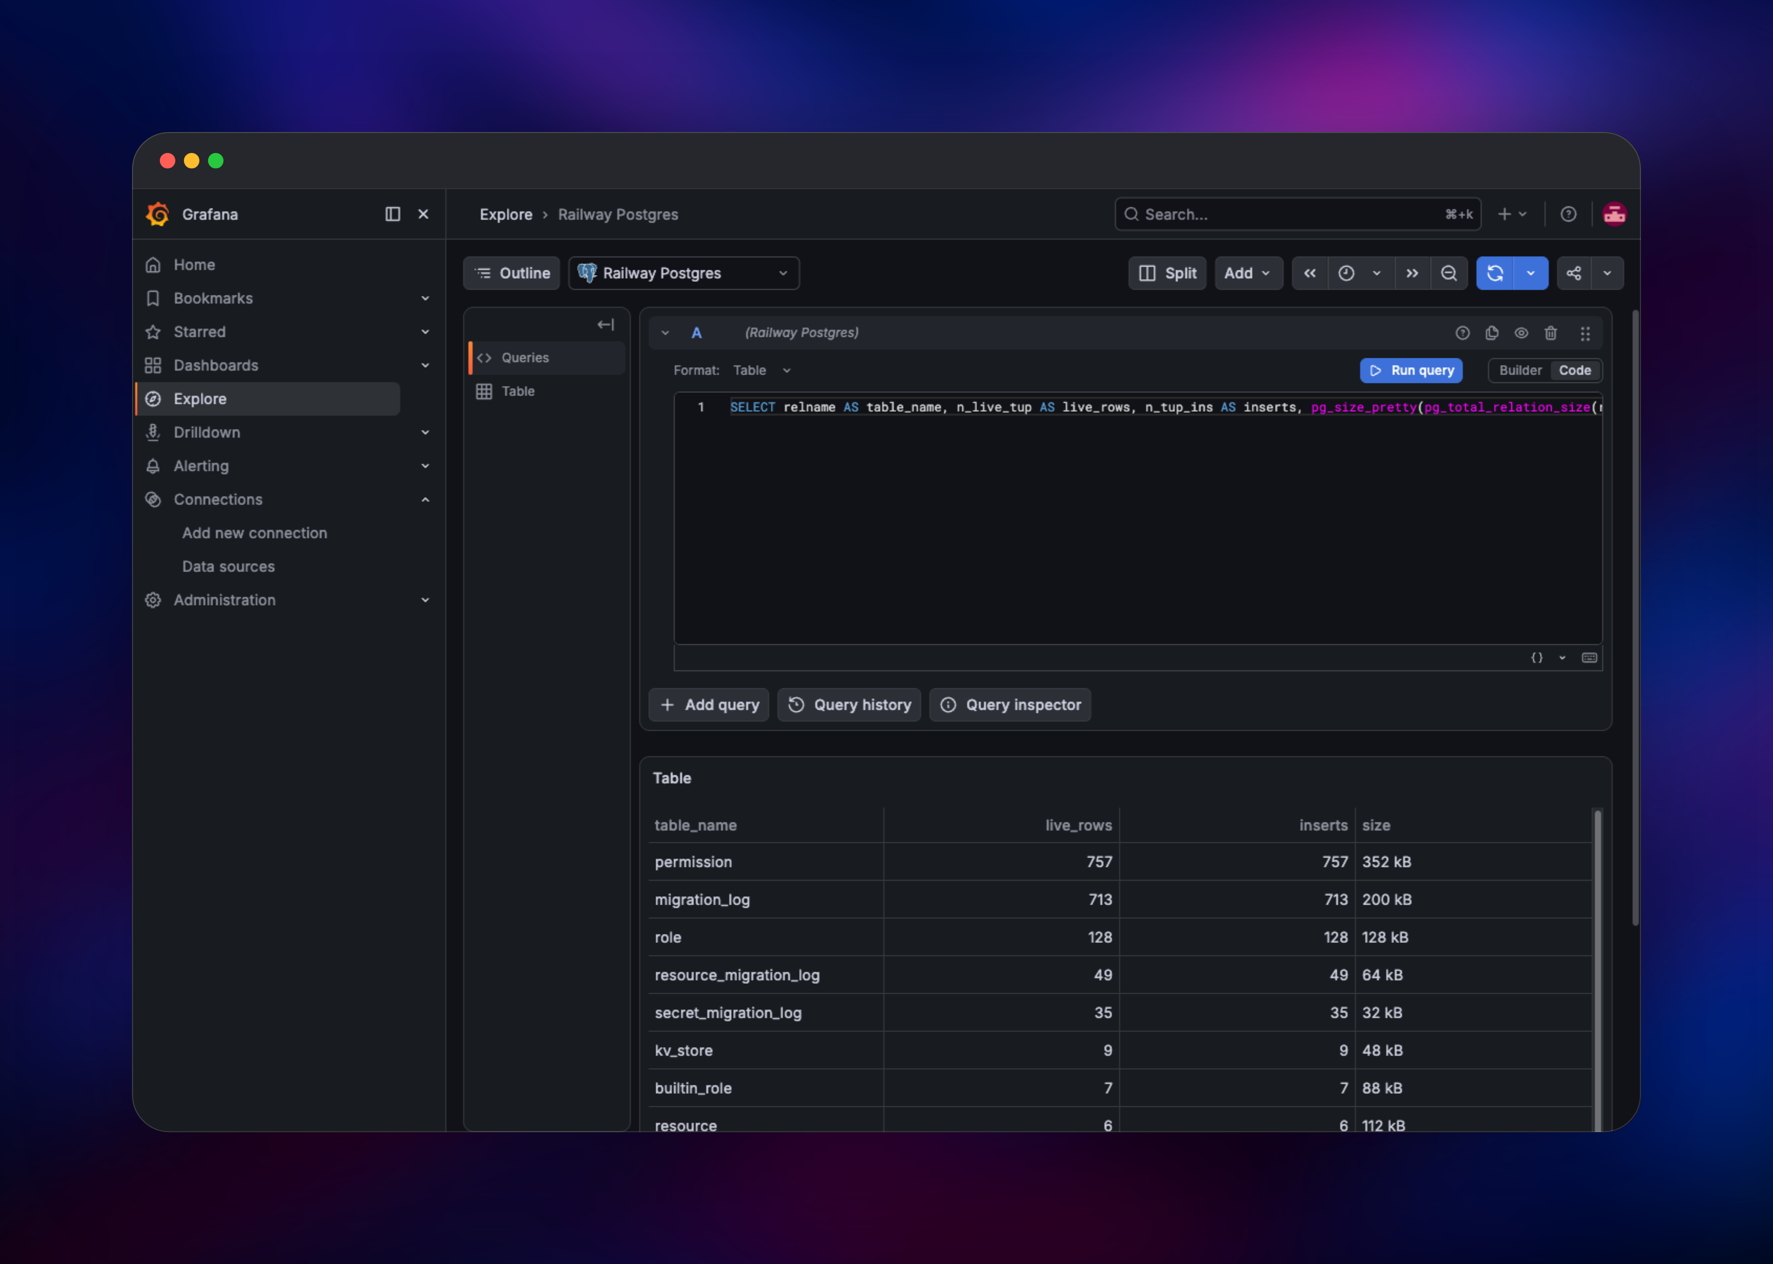Open Data sources
Screen dimensions: 1773x1264
228,567
